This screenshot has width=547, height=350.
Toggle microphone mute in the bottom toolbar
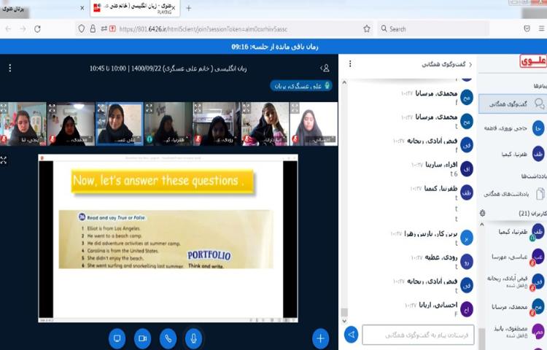(193, 338)
